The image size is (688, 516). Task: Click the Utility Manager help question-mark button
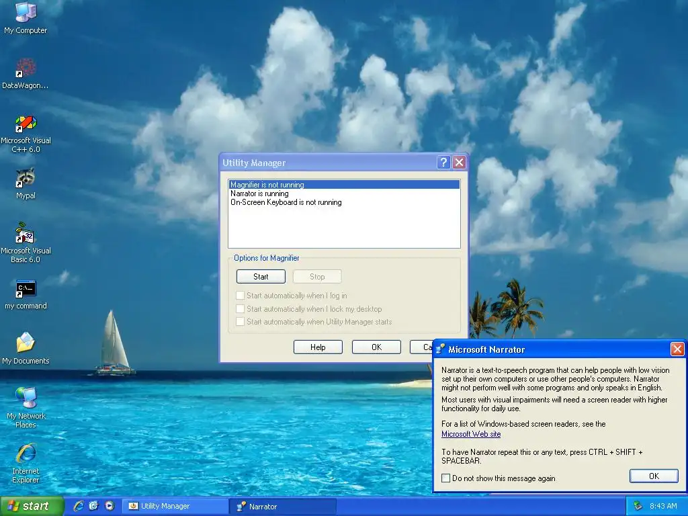[x=443, y=163]
